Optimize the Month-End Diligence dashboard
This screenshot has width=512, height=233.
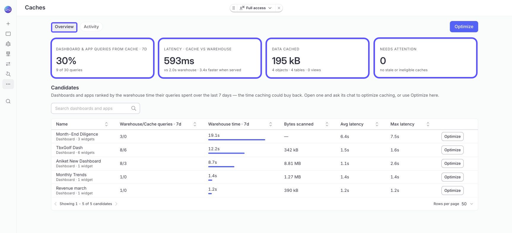click(x=452, y=136)
